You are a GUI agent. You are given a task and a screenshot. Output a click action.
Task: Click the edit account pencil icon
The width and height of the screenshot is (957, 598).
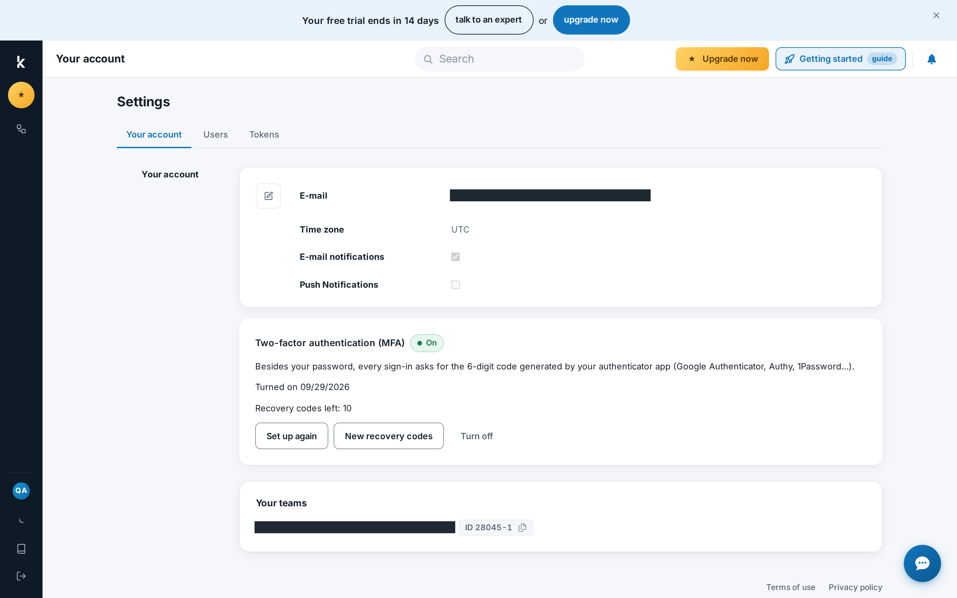pos(268,196)
